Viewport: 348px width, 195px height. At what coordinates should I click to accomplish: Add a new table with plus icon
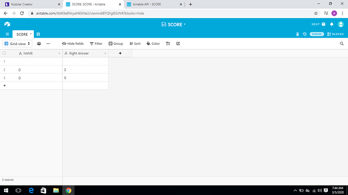tap(38, 34)
